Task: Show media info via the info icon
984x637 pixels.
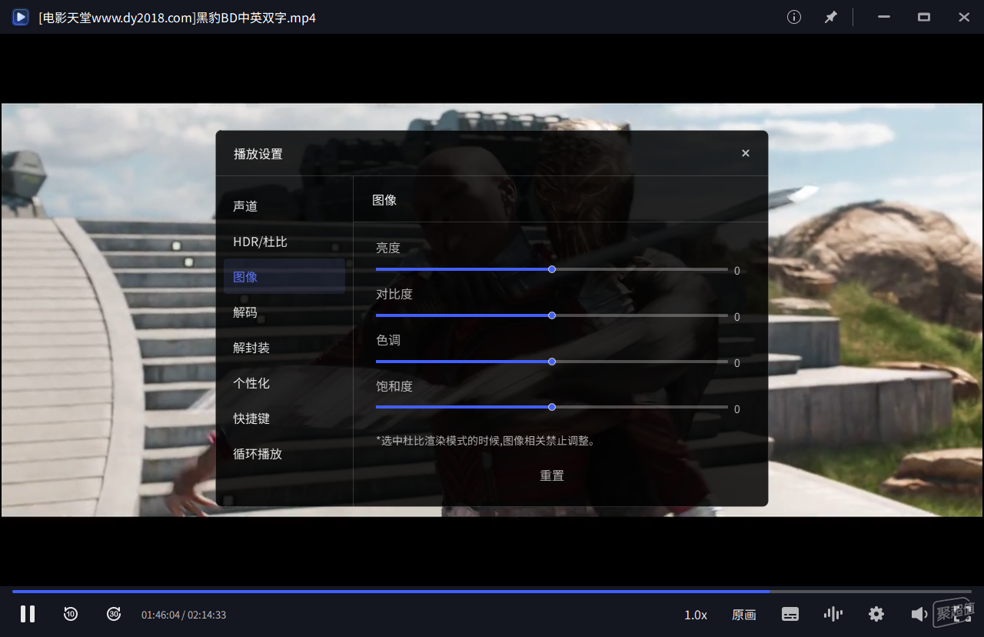Action: click(x=794, y=17)
